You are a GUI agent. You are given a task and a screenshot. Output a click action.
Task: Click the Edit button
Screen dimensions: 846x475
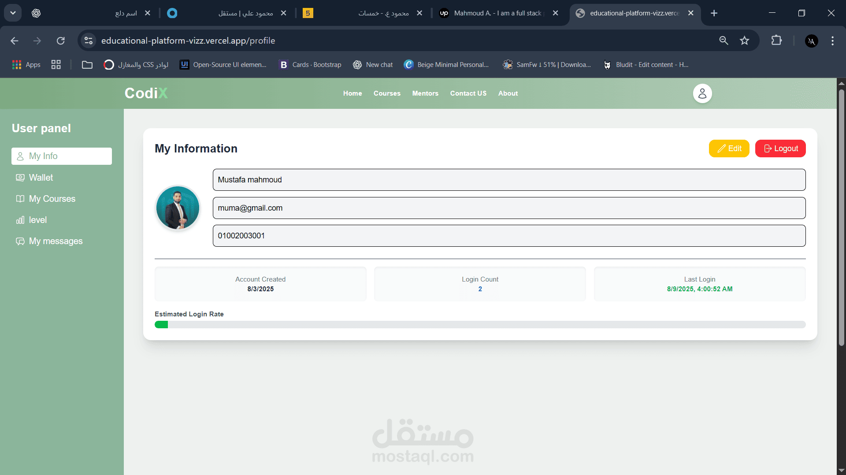click(729, 148)
